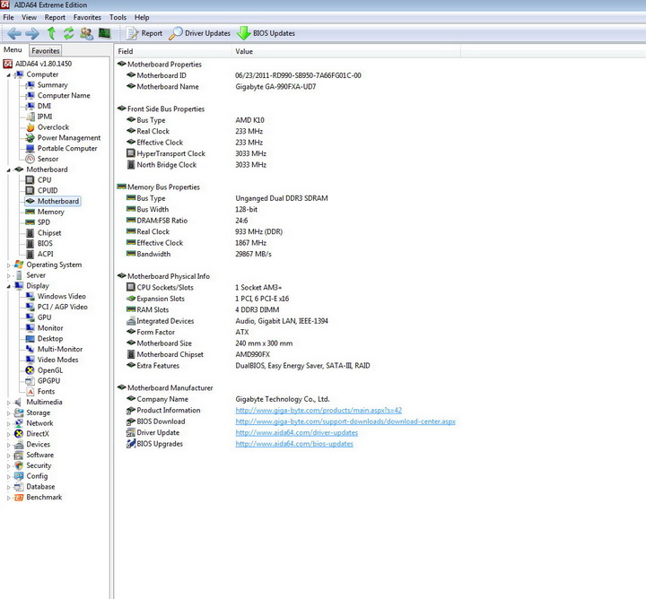Select the CPU chip icon item
This screenshot has width=646, height=599.
tap(31, 180)
